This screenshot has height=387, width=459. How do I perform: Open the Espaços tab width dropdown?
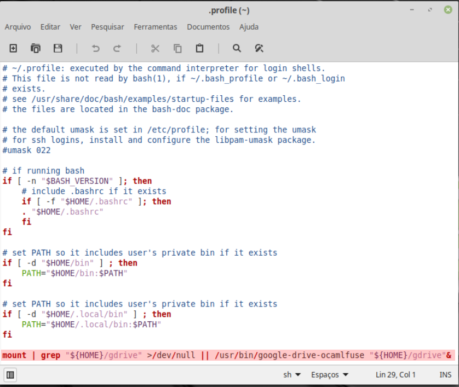pos(330,375)
